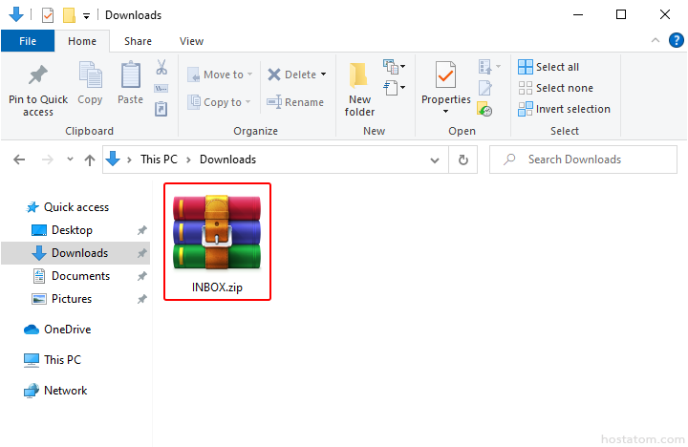Switch to the Share tab
This screenshot has height=447, width=688.
(x=138, y=41)
